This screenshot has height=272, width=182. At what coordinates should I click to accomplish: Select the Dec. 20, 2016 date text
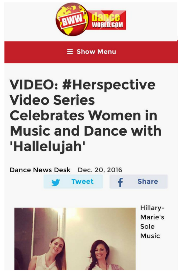pyautogui.click(x=100, y=170)
